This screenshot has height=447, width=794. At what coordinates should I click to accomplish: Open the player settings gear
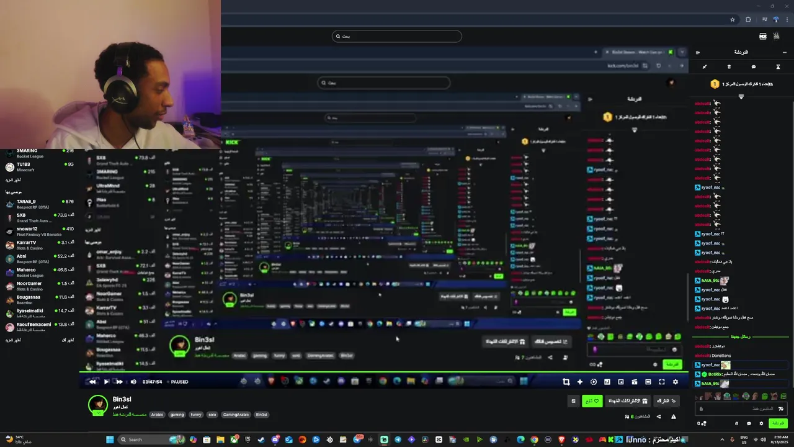click(676, 382)
